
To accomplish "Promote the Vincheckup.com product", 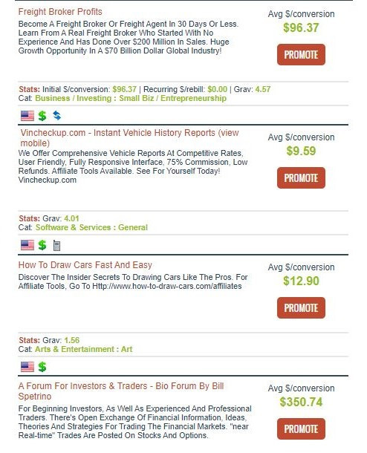I will click(301, 178).
